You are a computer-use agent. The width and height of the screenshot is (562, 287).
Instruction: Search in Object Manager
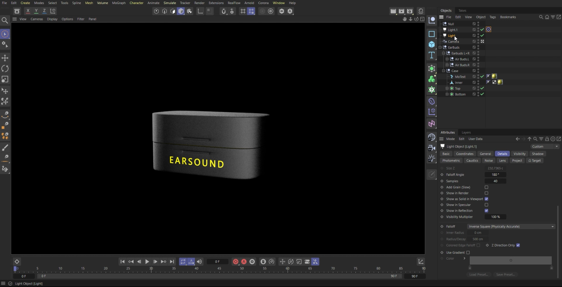(541, 17)
